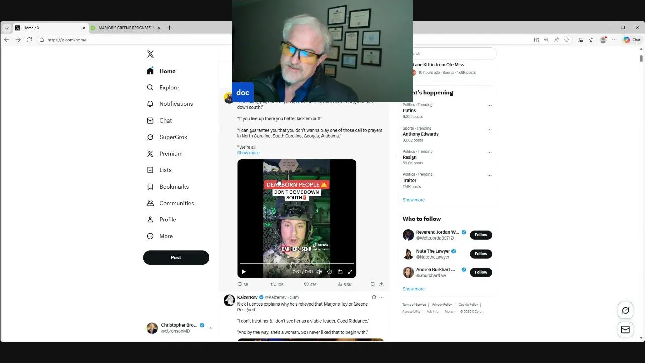Open the More menu in sidebar
This screenshot has width=645, height=363.
(x=160, y=236)
